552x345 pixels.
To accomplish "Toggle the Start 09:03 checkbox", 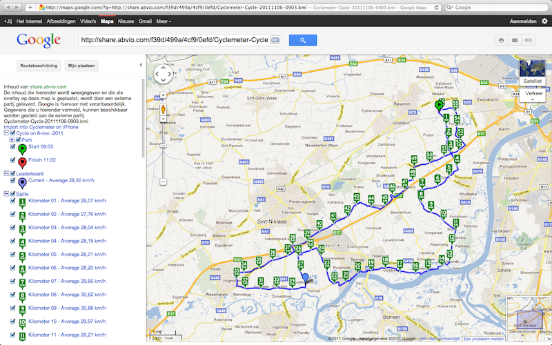I will click(12, 146).
